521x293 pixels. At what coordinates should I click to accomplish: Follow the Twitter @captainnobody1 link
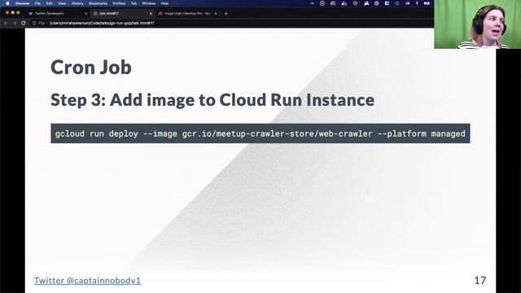tap(87, 280)
